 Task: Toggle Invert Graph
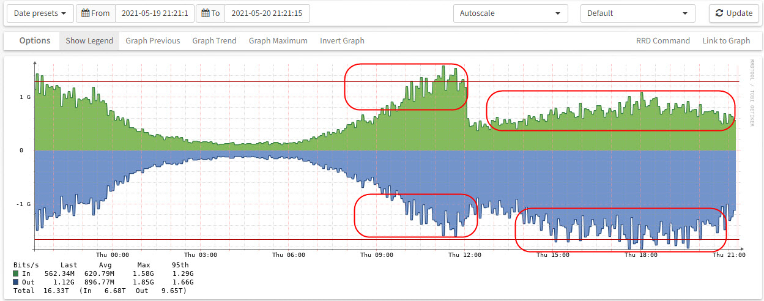click(342, 41)
